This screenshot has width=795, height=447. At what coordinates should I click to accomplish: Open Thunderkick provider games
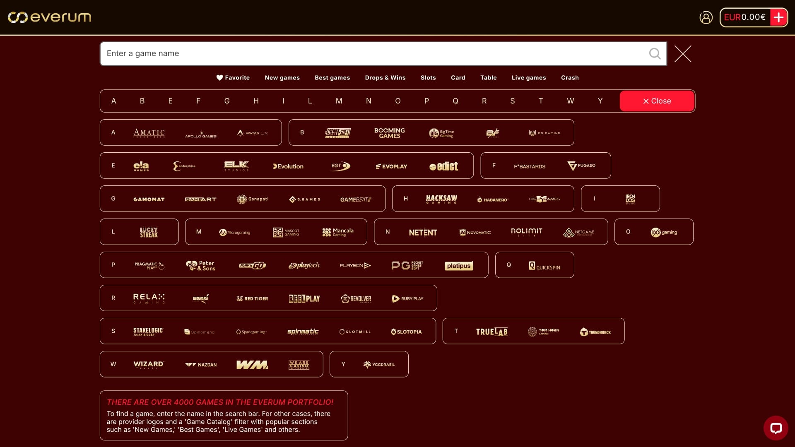point(595,332)
